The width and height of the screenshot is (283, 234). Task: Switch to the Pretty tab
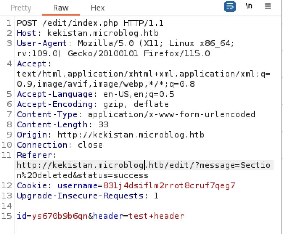click(x=21, y=8)
